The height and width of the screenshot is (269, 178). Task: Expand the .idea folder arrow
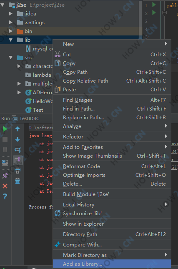pos(11,13)
